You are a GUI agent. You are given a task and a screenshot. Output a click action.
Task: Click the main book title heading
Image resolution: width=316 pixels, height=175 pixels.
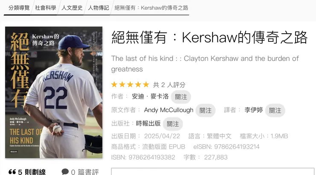point(209,37)
